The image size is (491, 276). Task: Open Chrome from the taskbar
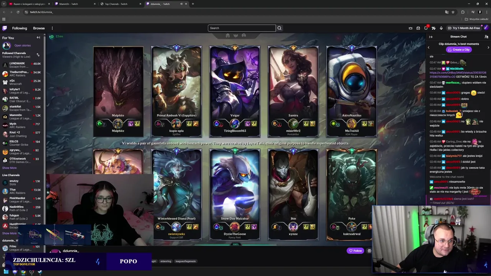[x=23, y=272]
